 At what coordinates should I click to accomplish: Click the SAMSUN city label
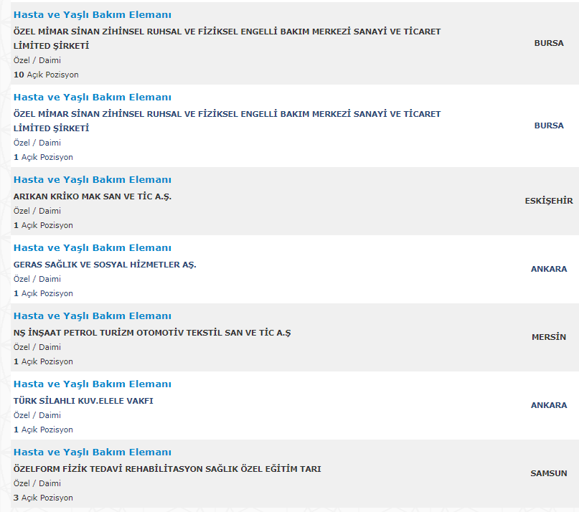(x=549, y=473)
